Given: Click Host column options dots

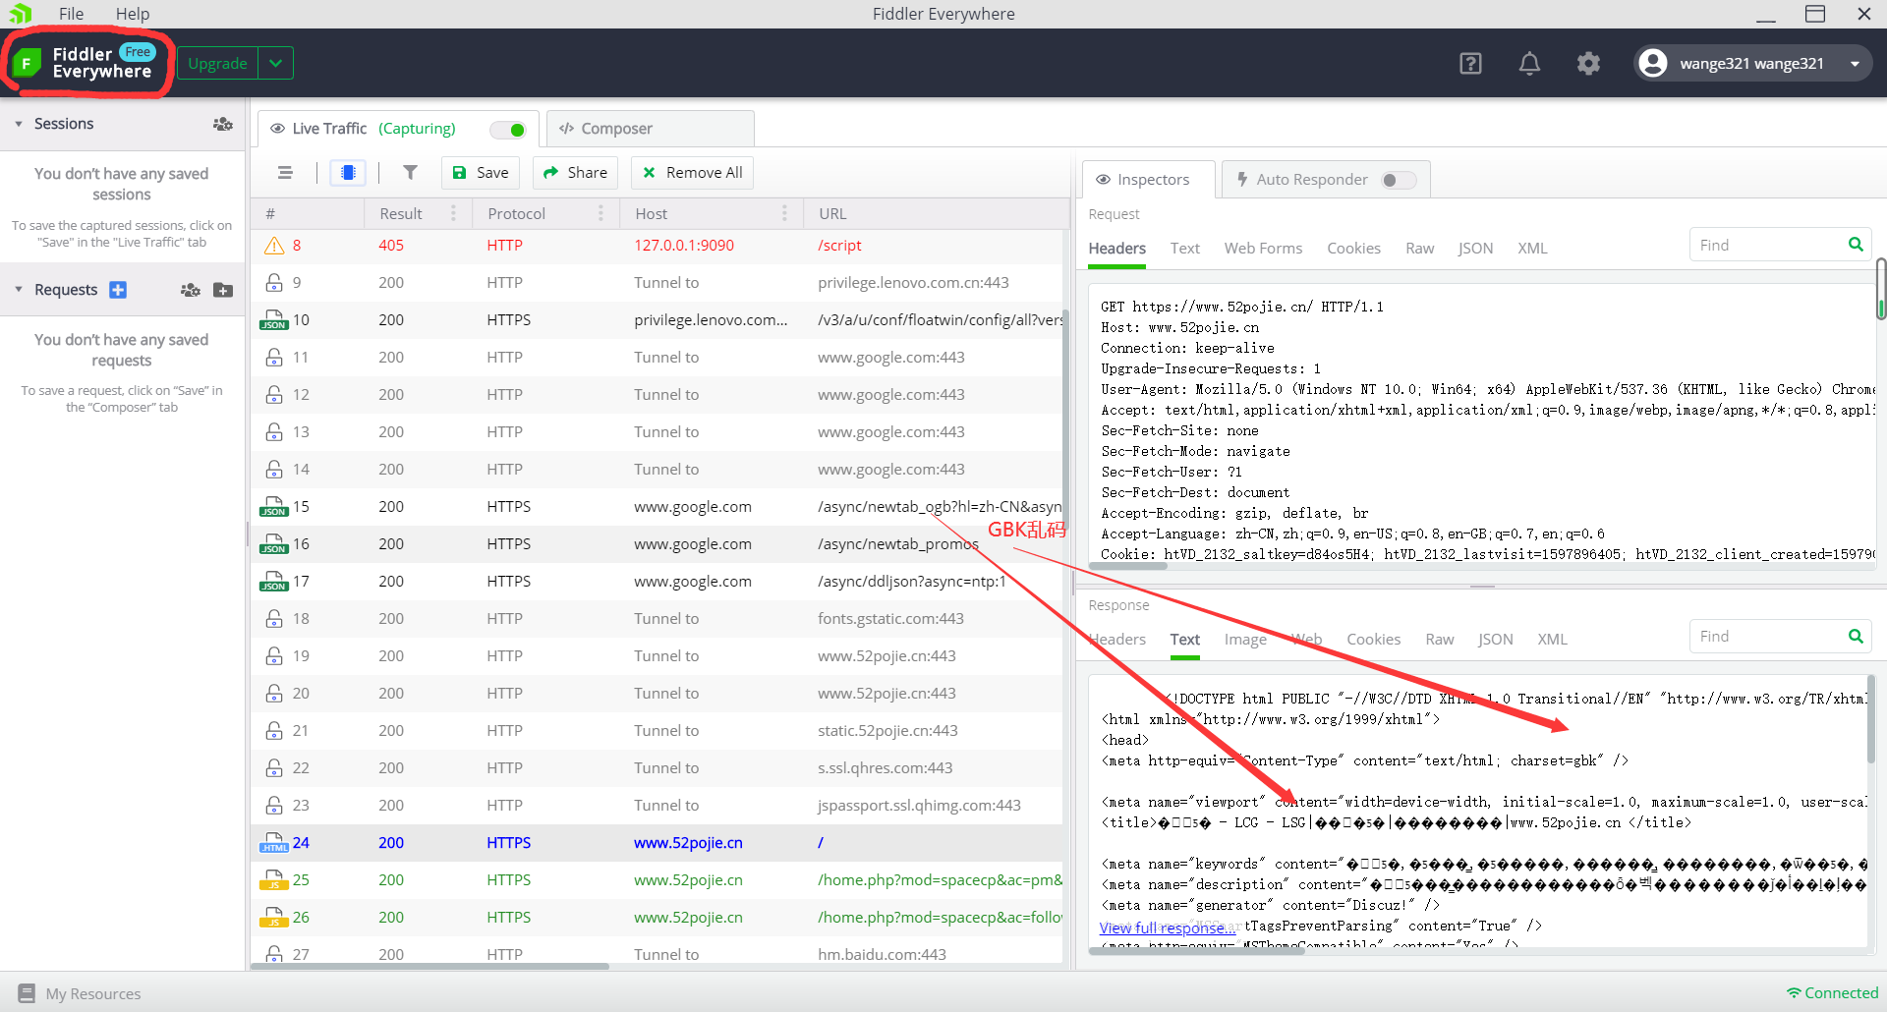Looking at the screenshot, I should click(x=784, y=213).
